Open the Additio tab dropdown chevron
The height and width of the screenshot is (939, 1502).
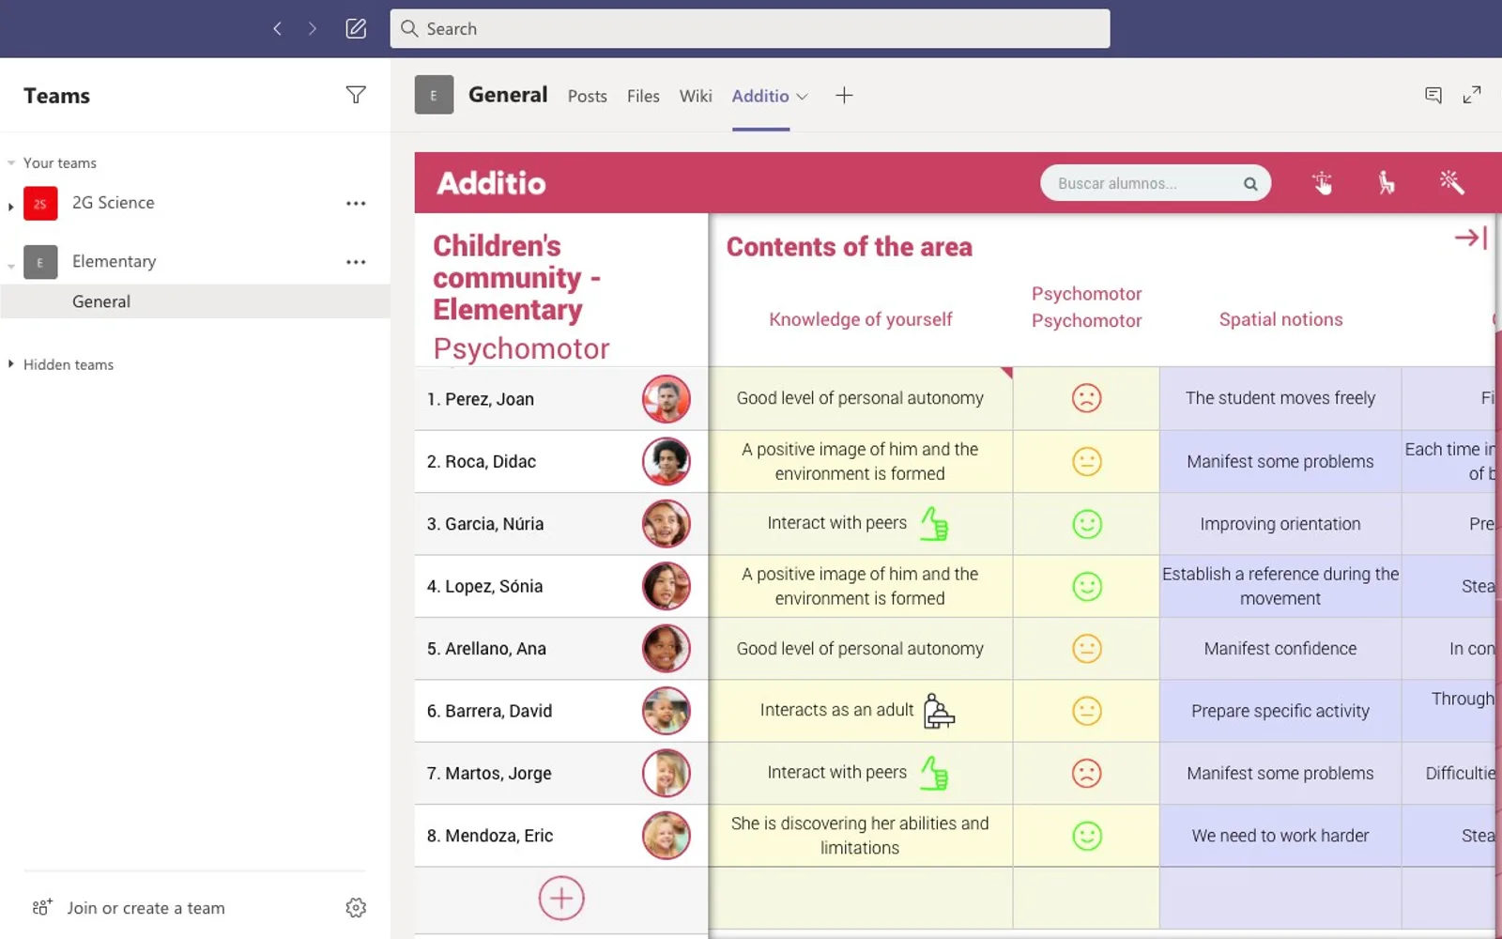click(802, 97)
